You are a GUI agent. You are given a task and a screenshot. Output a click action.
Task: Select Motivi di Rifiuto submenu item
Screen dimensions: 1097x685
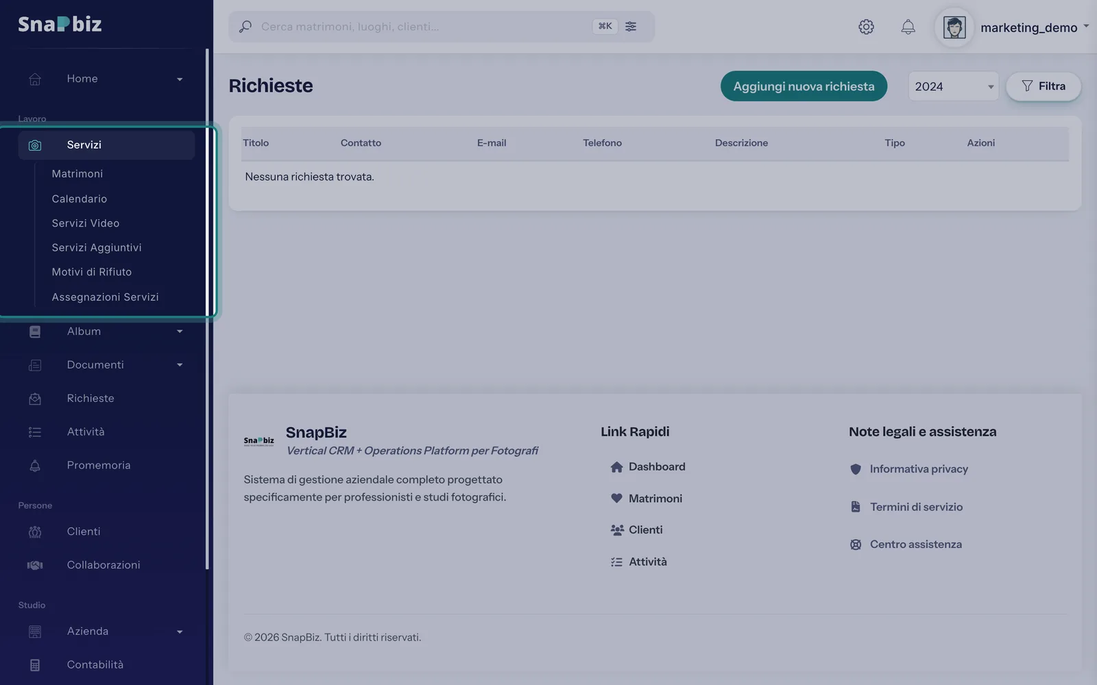pos(92,272)
